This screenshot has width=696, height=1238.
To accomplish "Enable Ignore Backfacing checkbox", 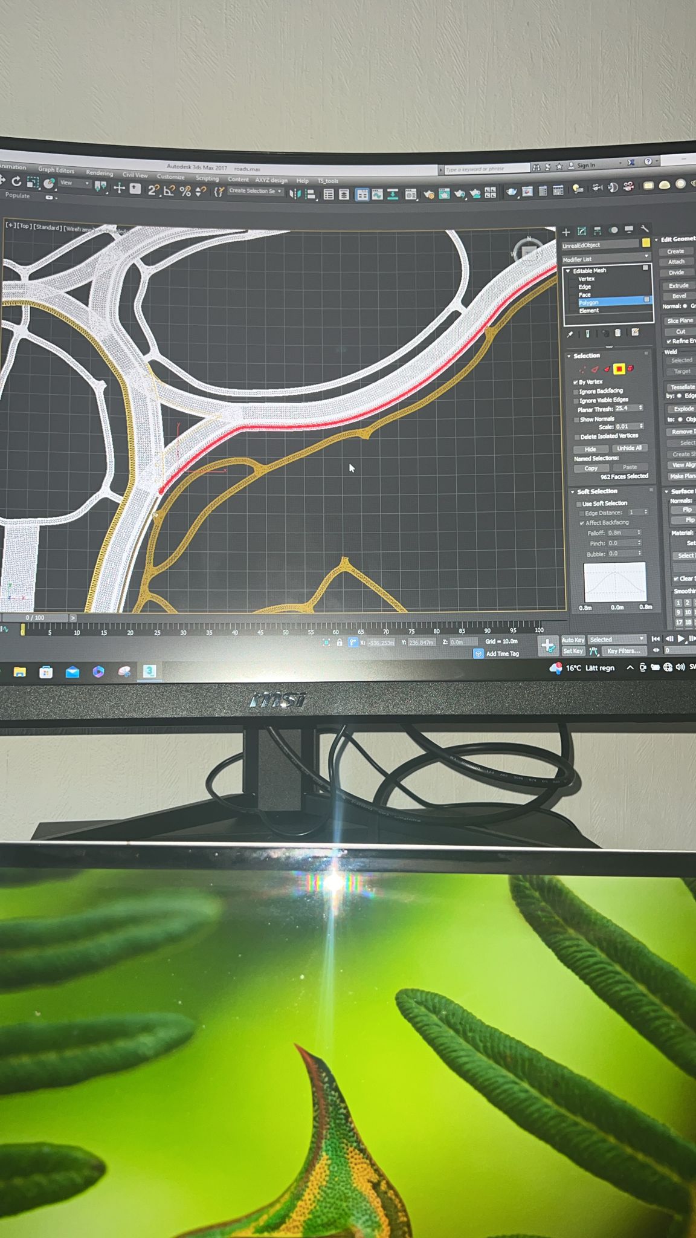I will [x=576, y=392].
